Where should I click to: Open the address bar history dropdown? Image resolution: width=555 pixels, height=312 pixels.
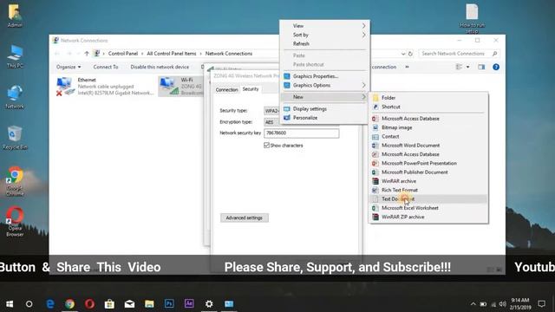pos(403,54)
